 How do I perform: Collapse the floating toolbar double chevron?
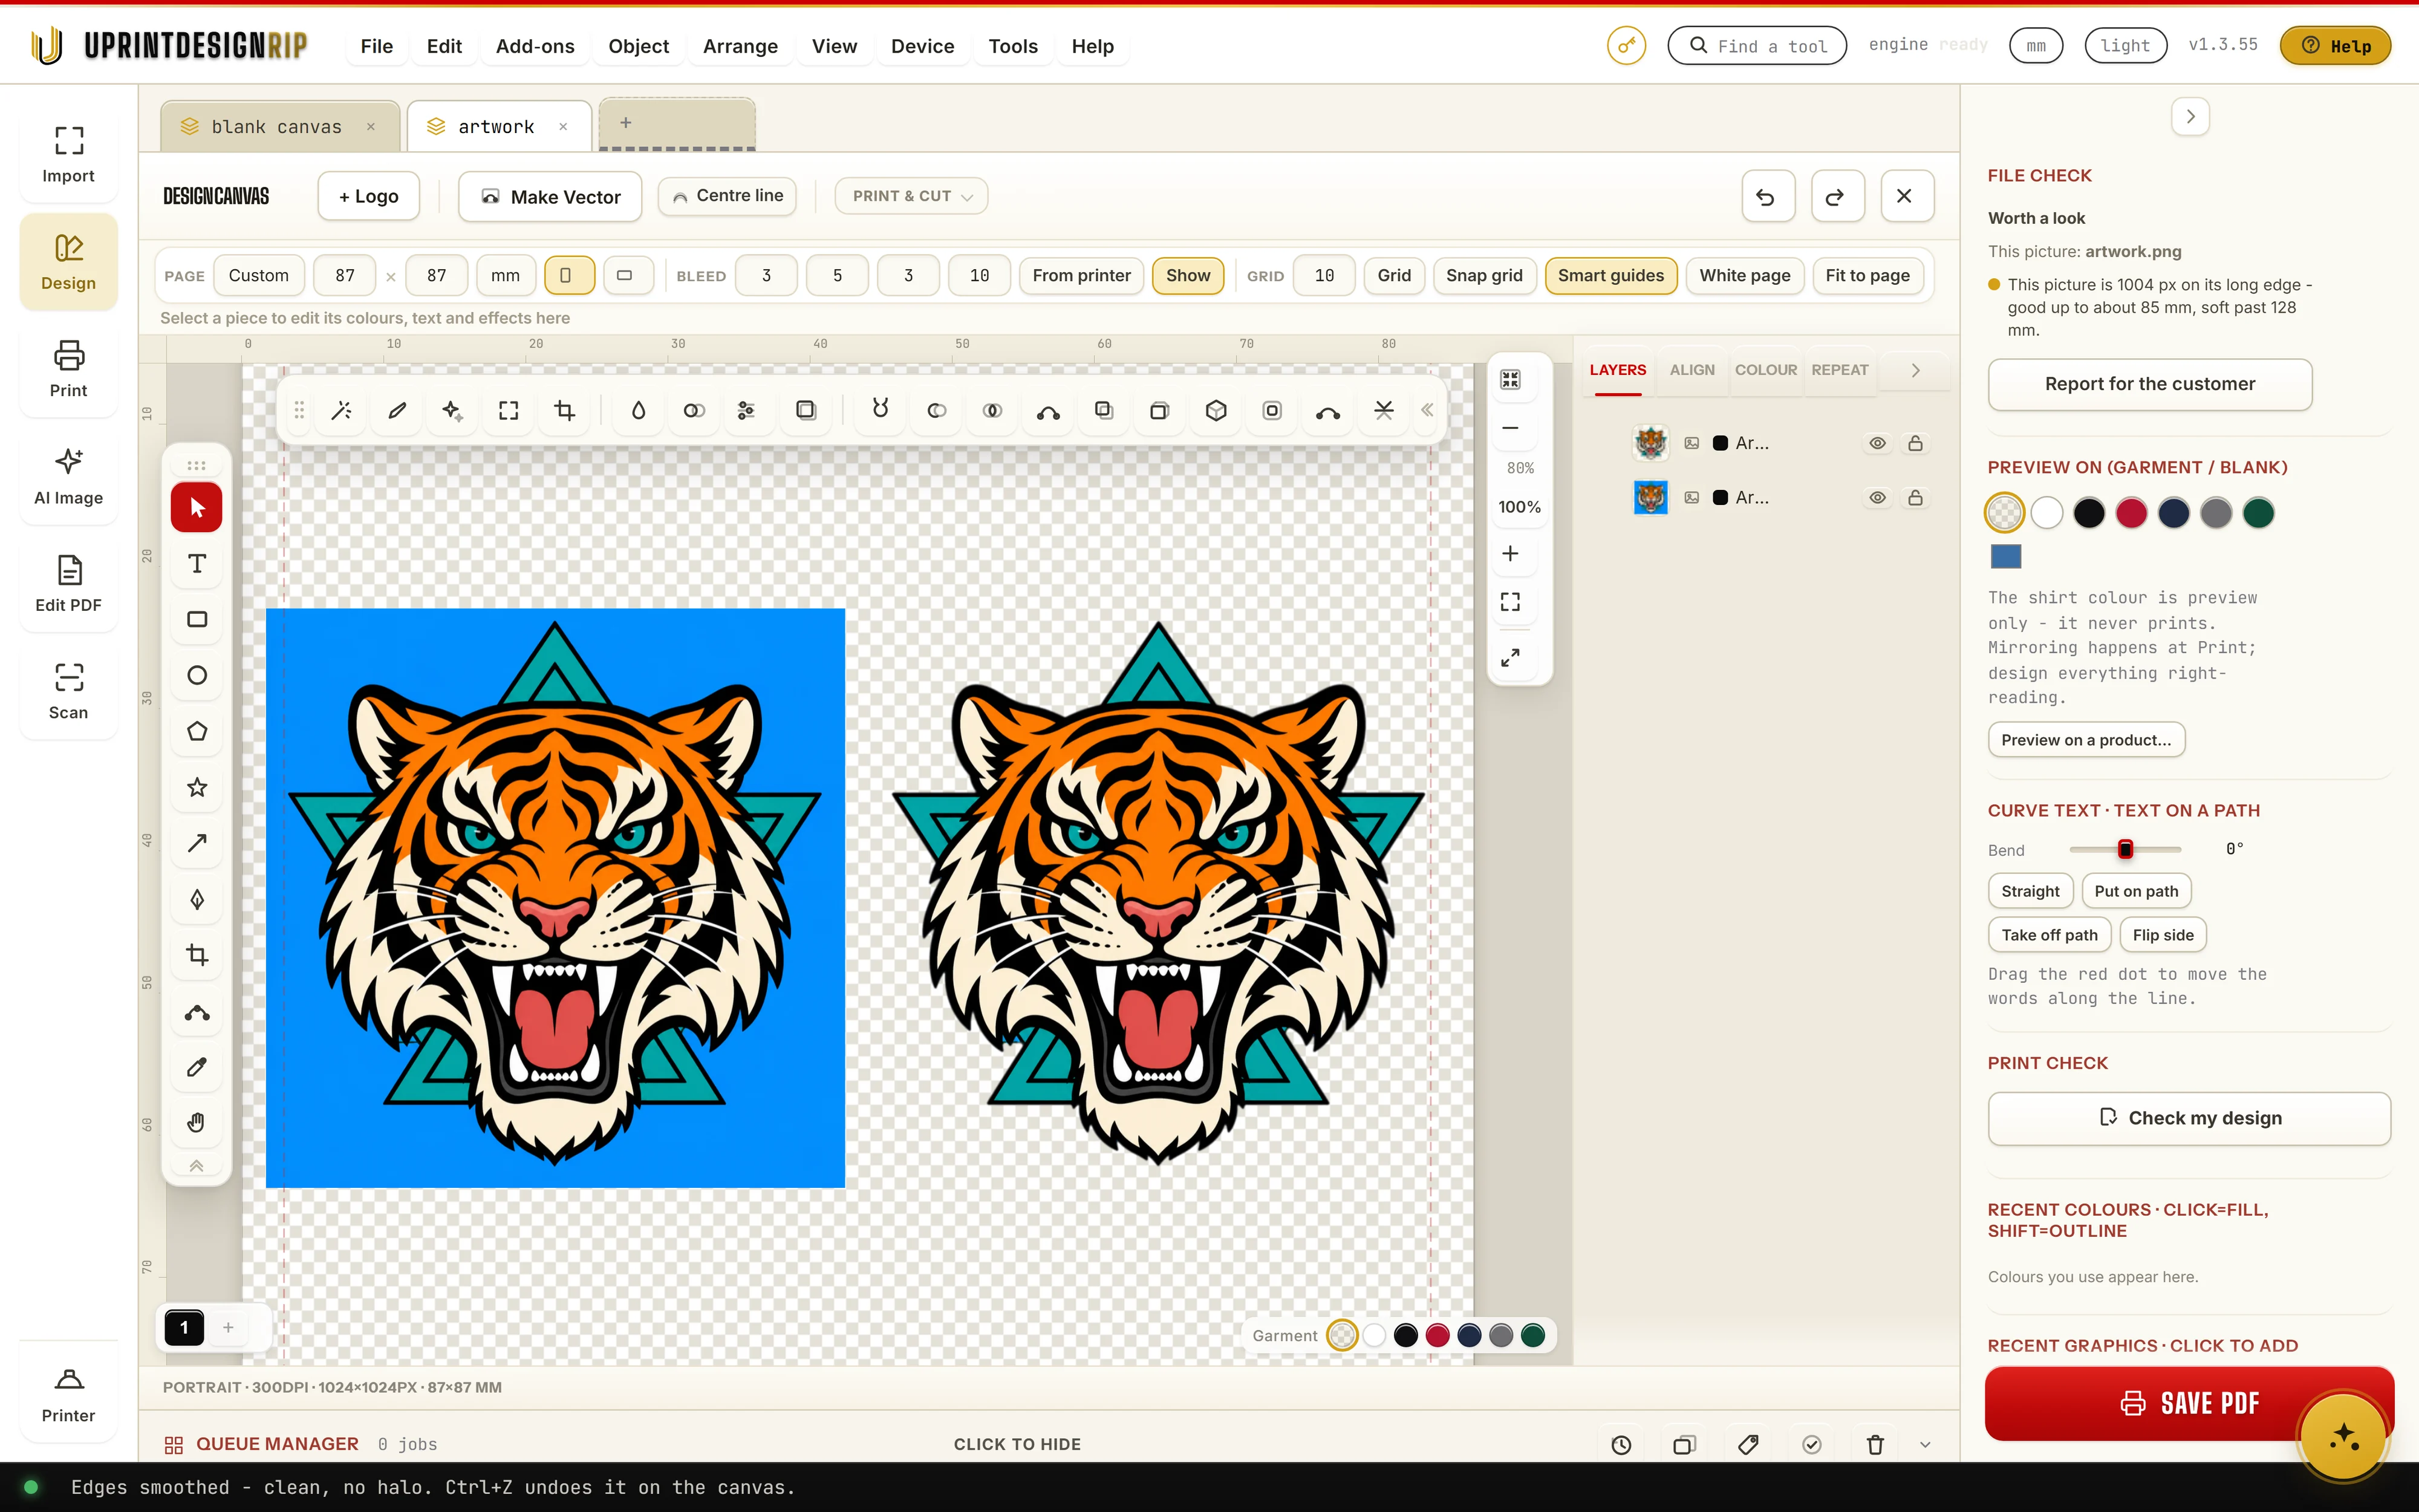[x=1427, y=410]
